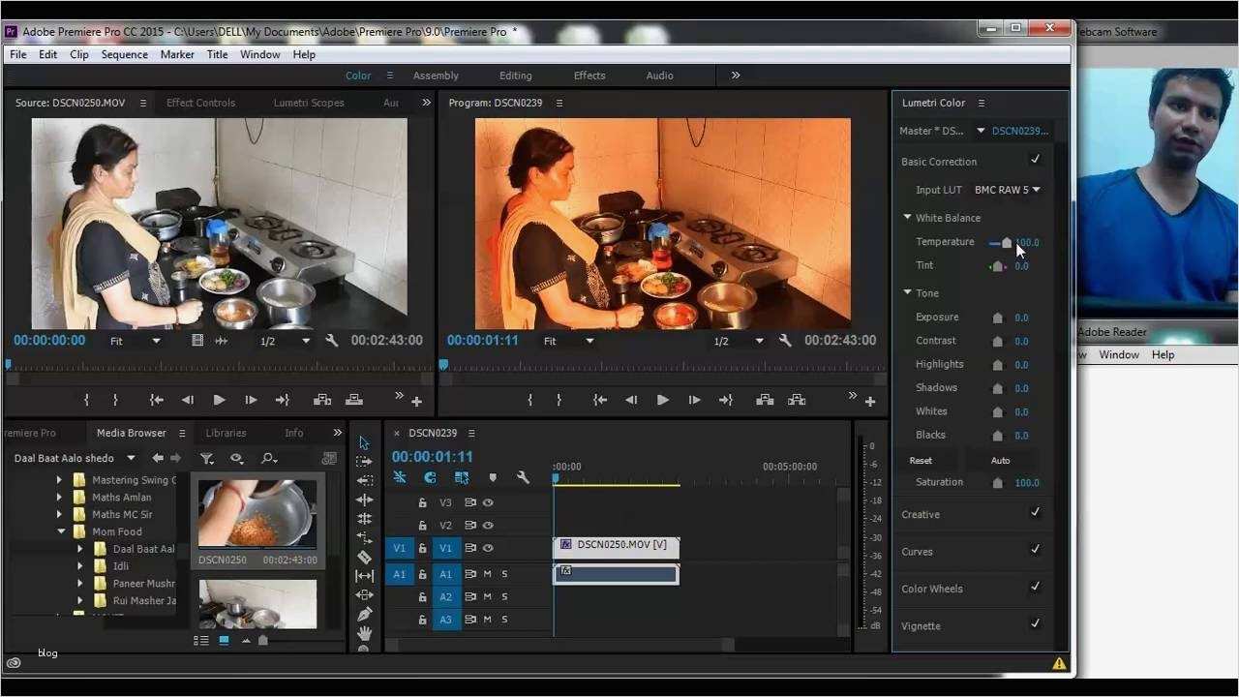The height and width of the screenshot is (697, 1239).
Task: Disable the Basic Correction checkbox
Action: click(x=1035, y=160)
